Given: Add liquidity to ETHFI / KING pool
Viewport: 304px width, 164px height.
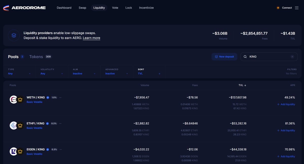Looking at the screenshot, I should tap(286, 131).
